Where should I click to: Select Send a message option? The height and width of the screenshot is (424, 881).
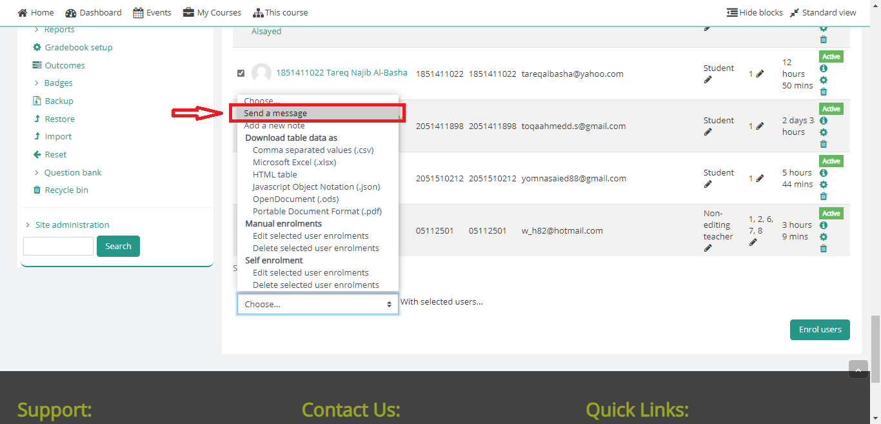point(318,113)
